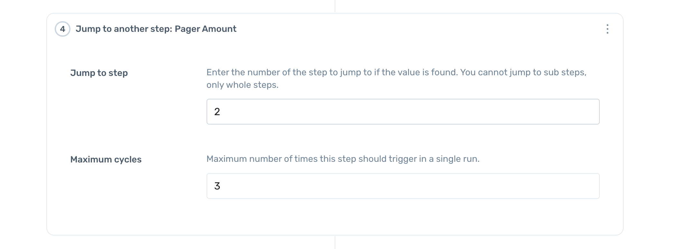Screen dimensions: 677x249
Task: Click the step number 4 badge
Action: (62, 29)
